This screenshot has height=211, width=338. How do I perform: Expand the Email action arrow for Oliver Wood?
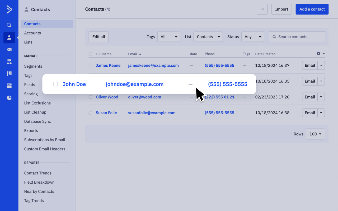tap(321, 97)
